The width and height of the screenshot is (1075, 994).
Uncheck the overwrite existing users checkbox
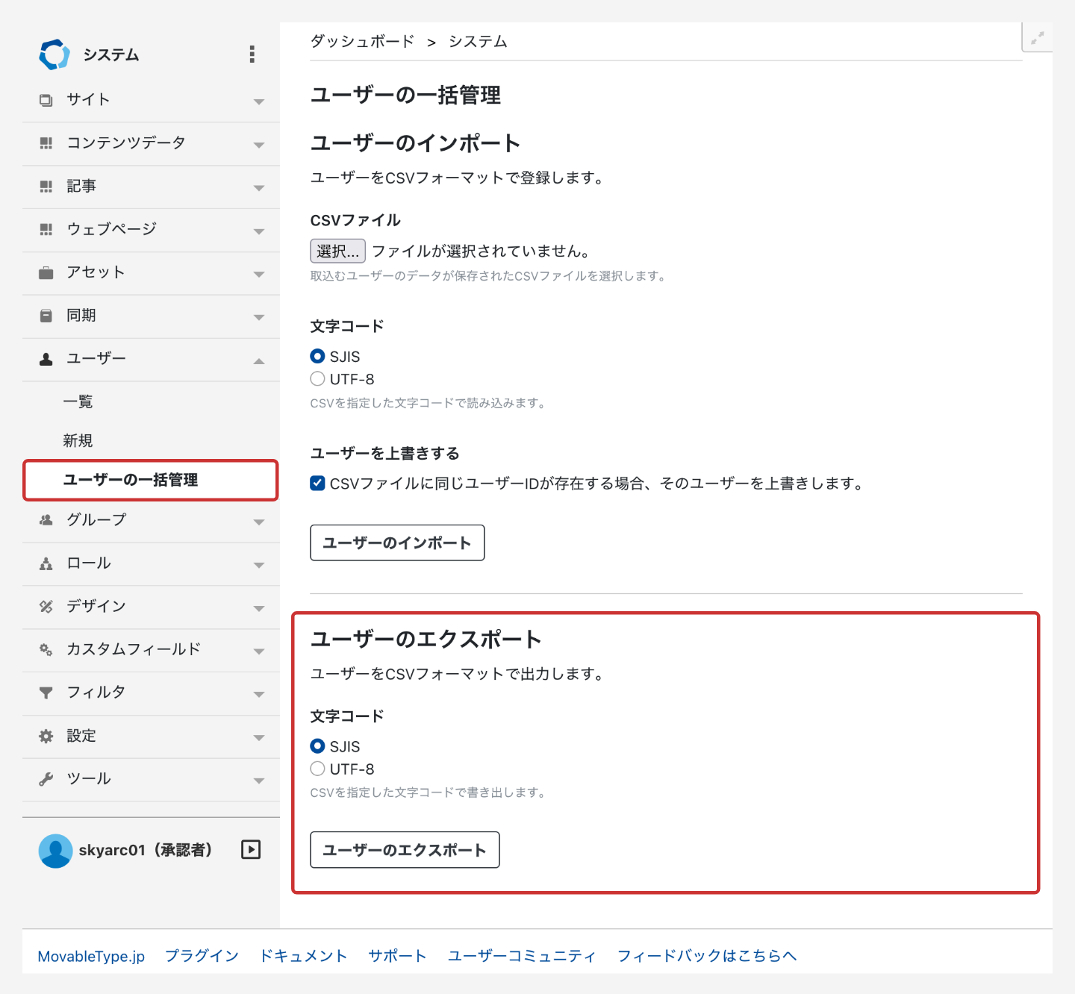click(318, 484)
